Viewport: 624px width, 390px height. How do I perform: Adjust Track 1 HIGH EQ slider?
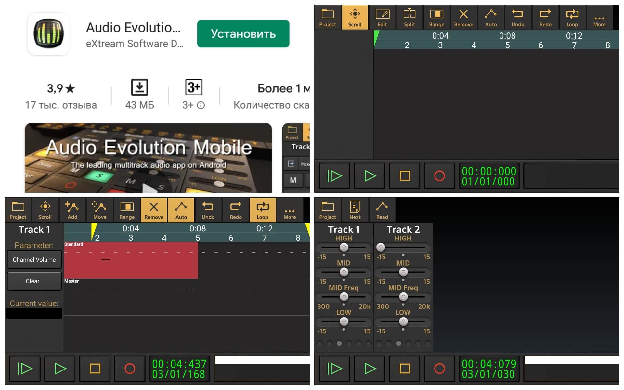[x=344, y=248]
